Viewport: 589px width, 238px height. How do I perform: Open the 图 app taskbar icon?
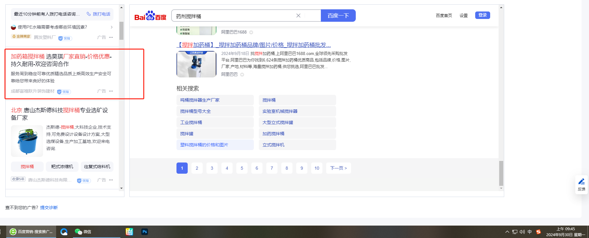click(129, 232)
